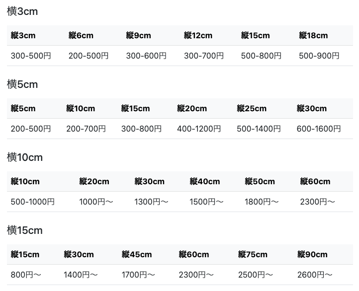359x291 pixels.
Task: Click the 横5cm section heading
Action: pyautogui.click(x=22, y=84)
